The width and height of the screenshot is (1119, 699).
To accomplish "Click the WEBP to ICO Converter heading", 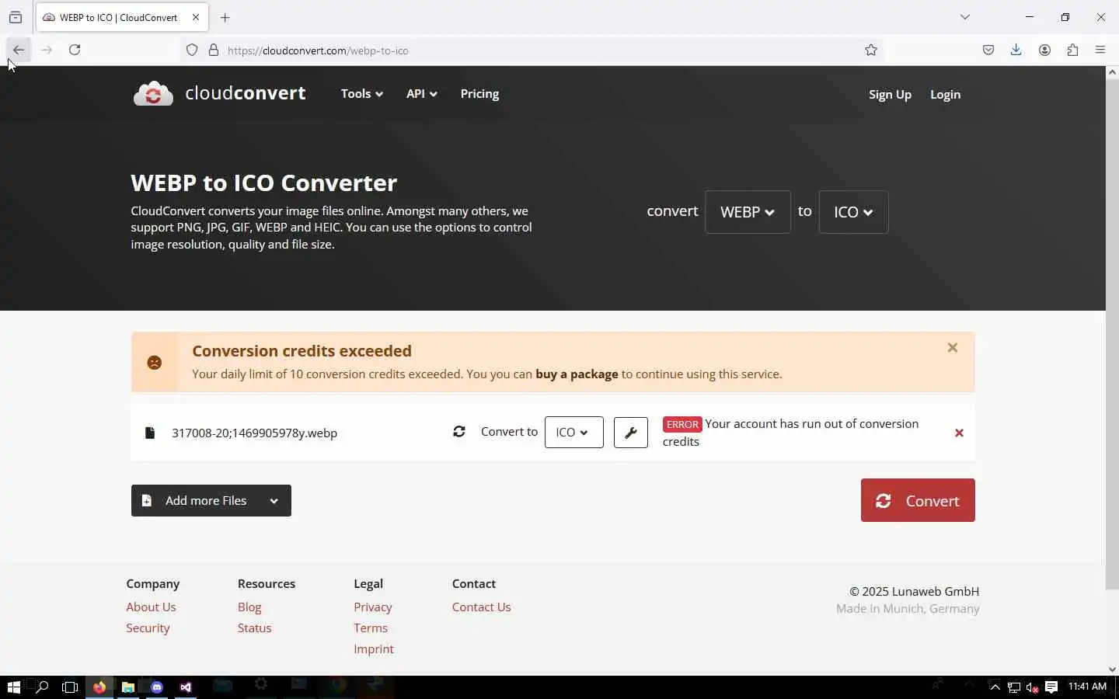I will [264, 183].
